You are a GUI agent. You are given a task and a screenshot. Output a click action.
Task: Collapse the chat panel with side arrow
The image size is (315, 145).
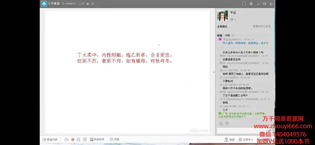pos(214,72)
